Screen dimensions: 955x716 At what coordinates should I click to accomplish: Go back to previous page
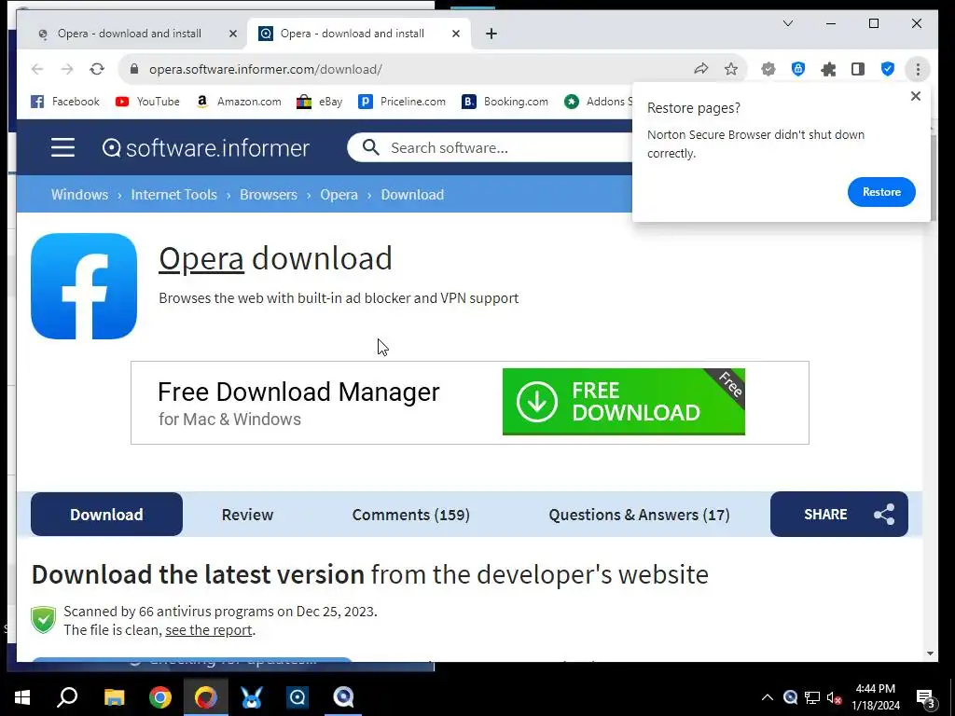pos(37,69)
